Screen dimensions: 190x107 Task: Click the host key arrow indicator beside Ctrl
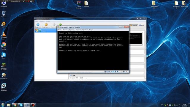coord(124,72)
